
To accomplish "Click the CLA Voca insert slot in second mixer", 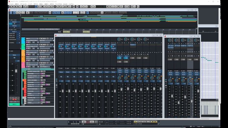I will click(x=171, y=47).
